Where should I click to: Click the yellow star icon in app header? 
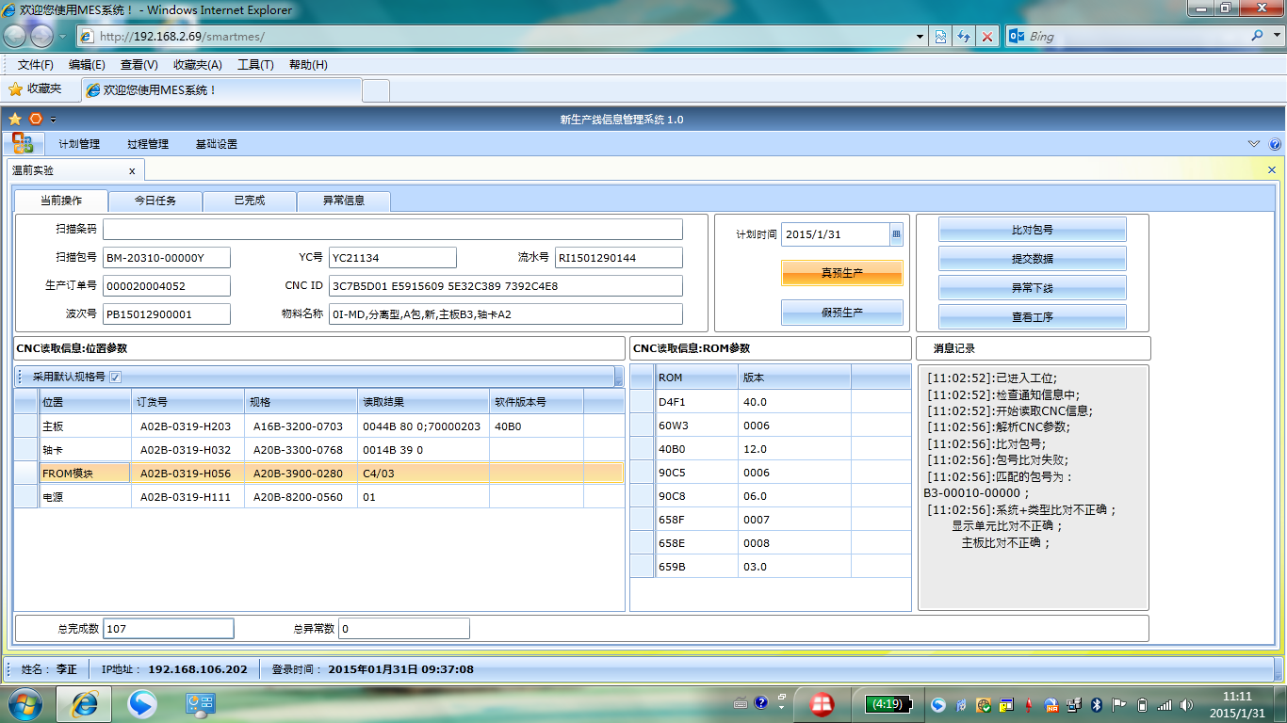[x=15, y=120]
